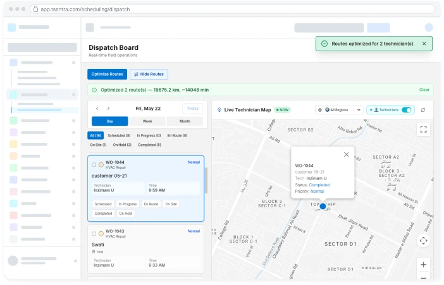
Task: Switch to Month view
Action: (x=185, y=121)
